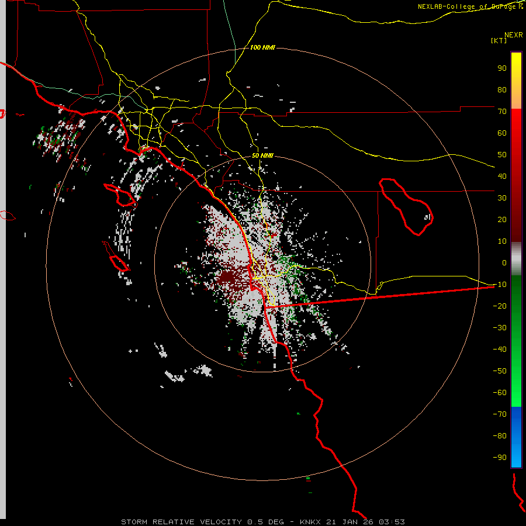
Task: Click the 50 value on the velocity scale
Action: [x=502, y=155]
